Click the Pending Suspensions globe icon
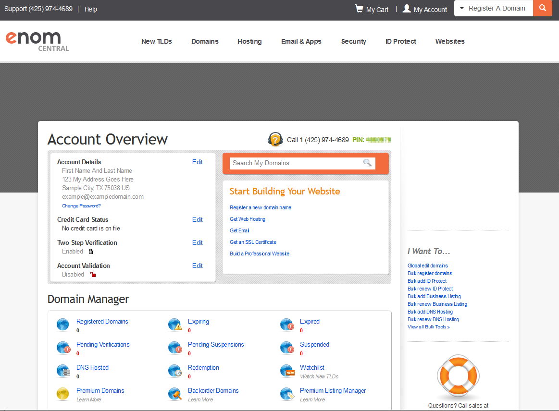This screenshot has width=559, height=411. click(x=175, y=348)
